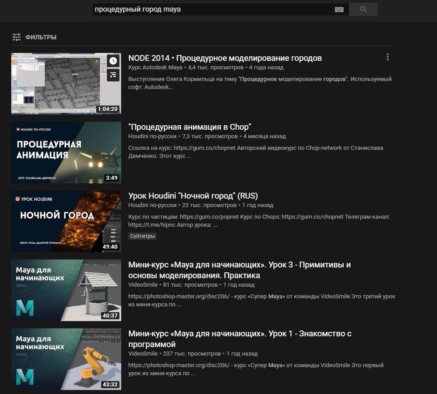Click '7,3 тыс. просмотров' text

point(210,136)
